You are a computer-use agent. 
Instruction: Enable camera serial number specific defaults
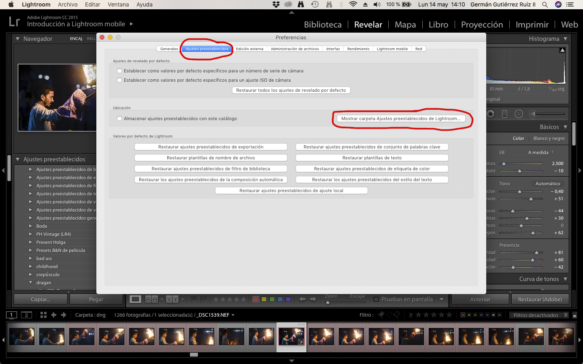[119, 71]
